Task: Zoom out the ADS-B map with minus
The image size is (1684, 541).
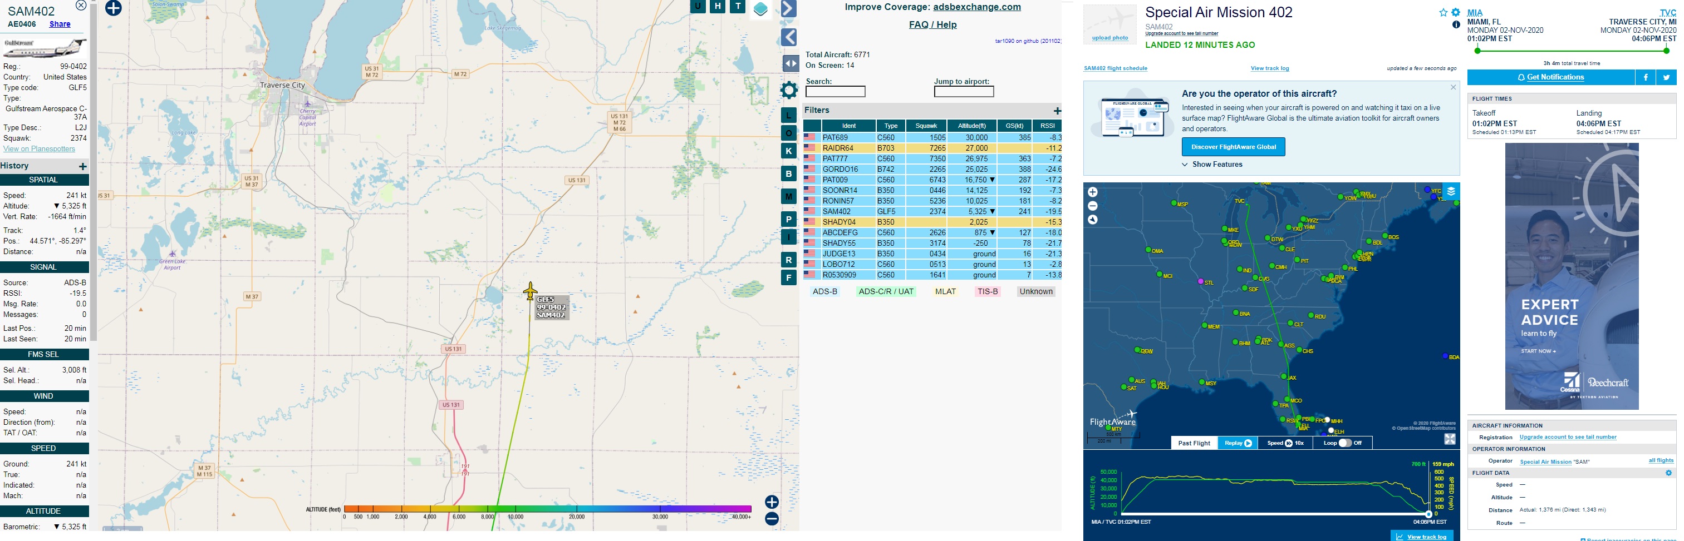Action: 772,519
